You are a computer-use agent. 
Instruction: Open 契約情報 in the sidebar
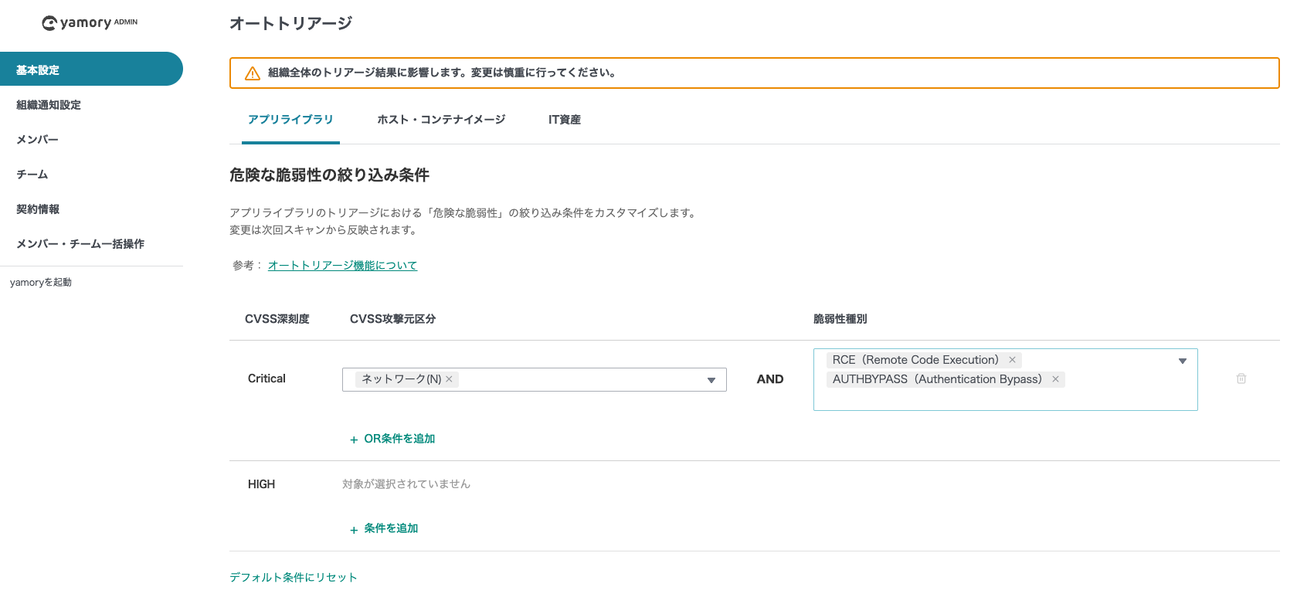[38, 209]
